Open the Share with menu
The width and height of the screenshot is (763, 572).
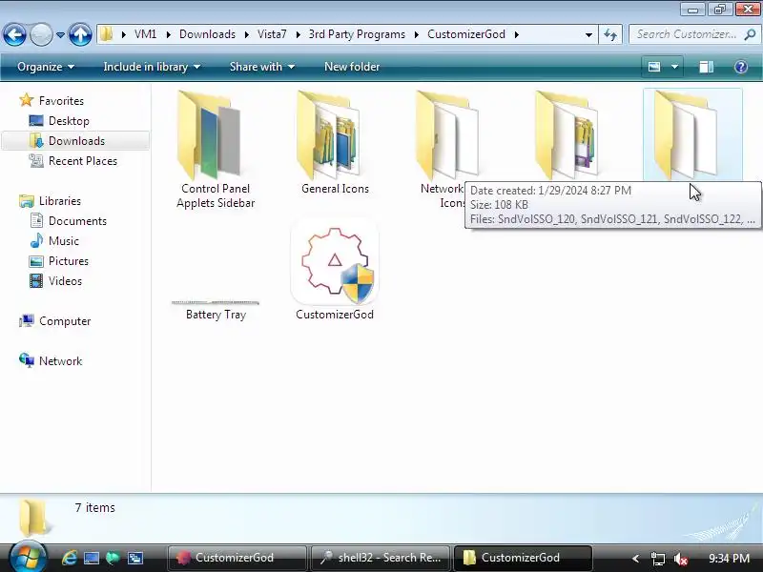click(261, 67)
